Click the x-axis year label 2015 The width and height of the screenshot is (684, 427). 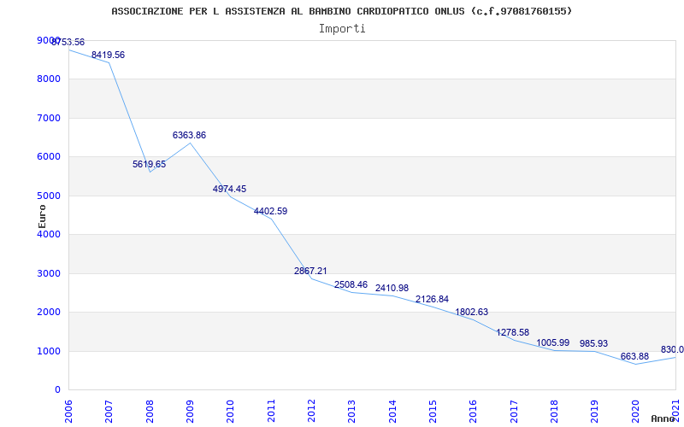[x=433, y=411]
